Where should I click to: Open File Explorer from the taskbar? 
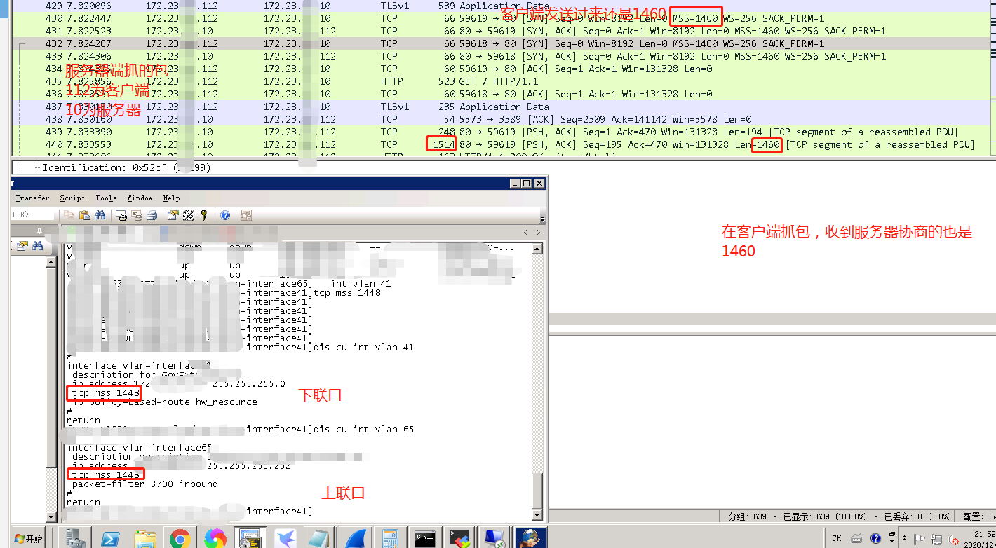coord(145,538)
